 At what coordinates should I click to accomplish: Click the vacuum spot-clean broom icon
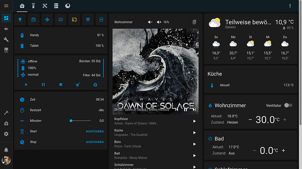pyautogui.click(x=78, y=85)
